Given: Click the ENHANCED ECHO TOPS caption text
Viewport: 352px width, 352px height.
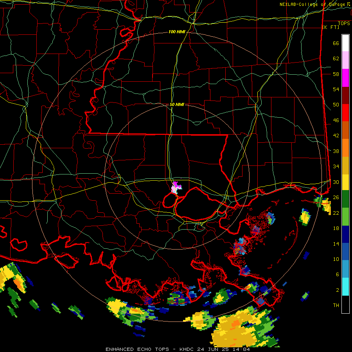Looking at the screenshot, I should coord(137,349).
